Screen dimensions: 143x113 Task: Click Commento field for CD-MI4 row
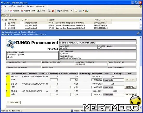(118, 95)
